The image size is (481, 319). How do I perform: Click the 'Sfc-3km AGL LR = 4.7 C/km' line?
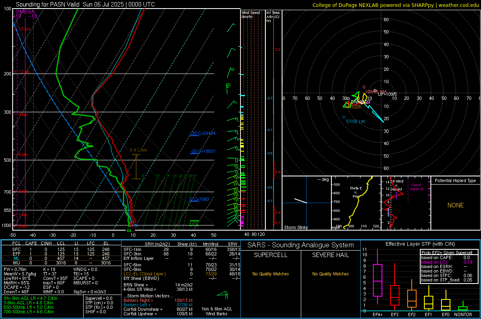tap(31, 298)
